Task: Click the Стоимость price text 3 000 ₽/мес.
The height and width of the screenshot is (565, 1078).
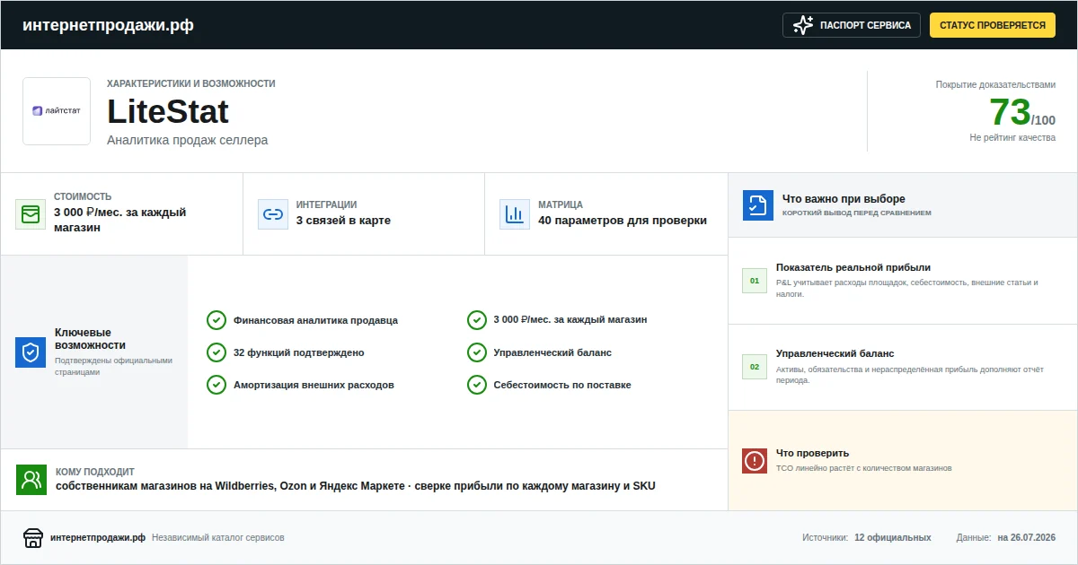Action: point(119,220)
